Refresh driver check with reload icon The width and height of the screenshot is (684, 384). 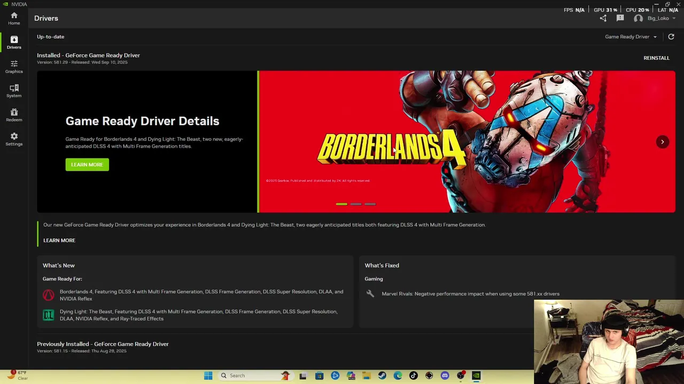click(x=671, y=37)
